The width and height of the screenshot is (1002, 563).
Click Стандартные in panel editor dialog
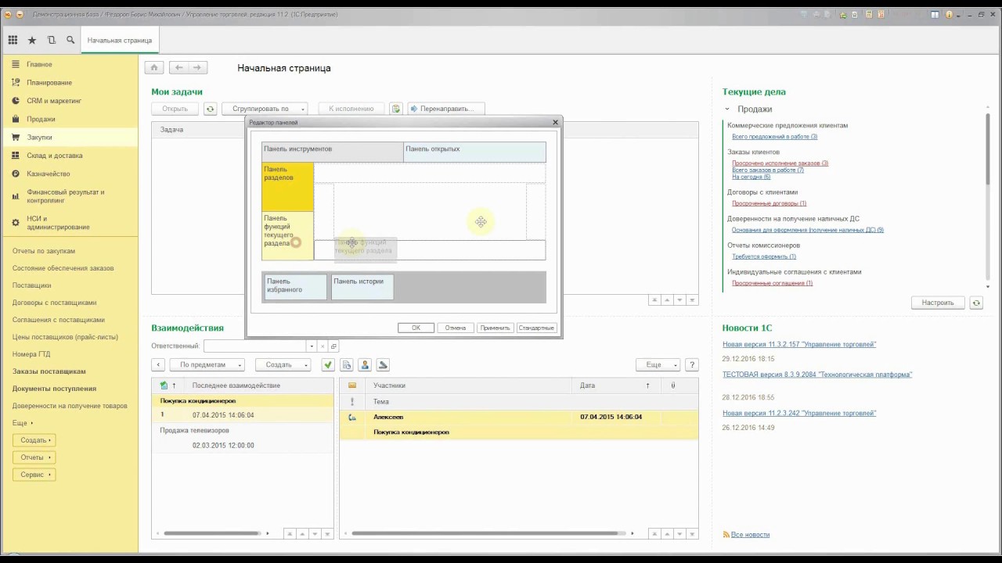pyautogui.click(x=536, y=328)
